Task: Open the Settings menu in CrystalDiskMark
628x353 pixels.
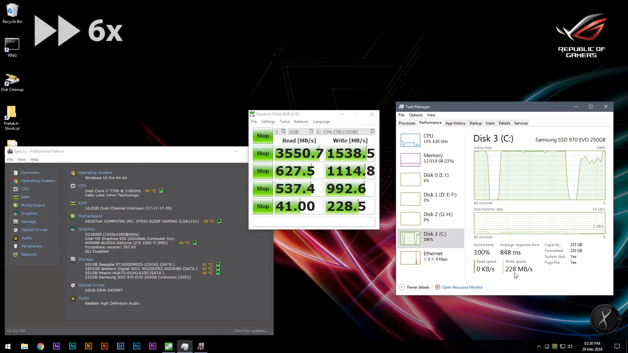Action: 268,122
